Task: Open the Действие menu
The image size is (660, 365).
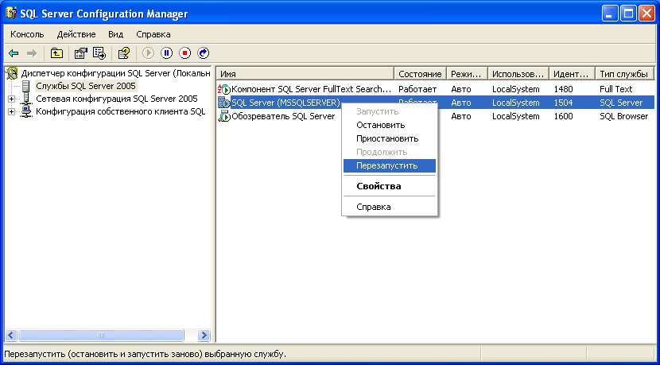Action: pos(76,34)
